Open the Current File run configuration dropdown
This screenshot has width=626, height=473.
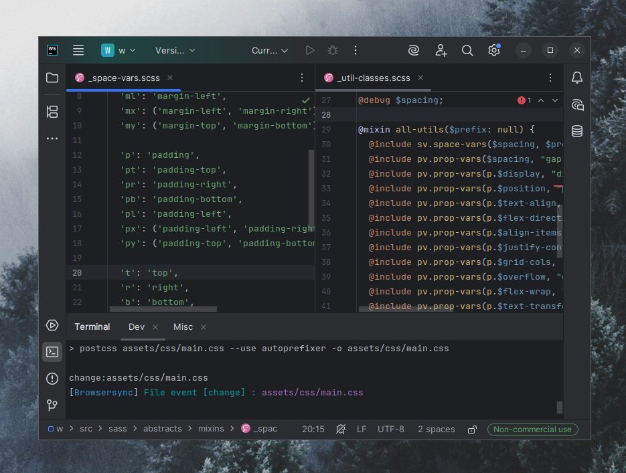pos(270,51)
